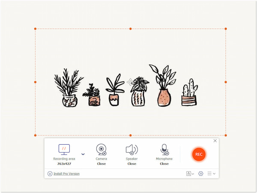Toggle the Camera webcam on
The height and width of the screenshot is (193, 257).
pos(101,149)
